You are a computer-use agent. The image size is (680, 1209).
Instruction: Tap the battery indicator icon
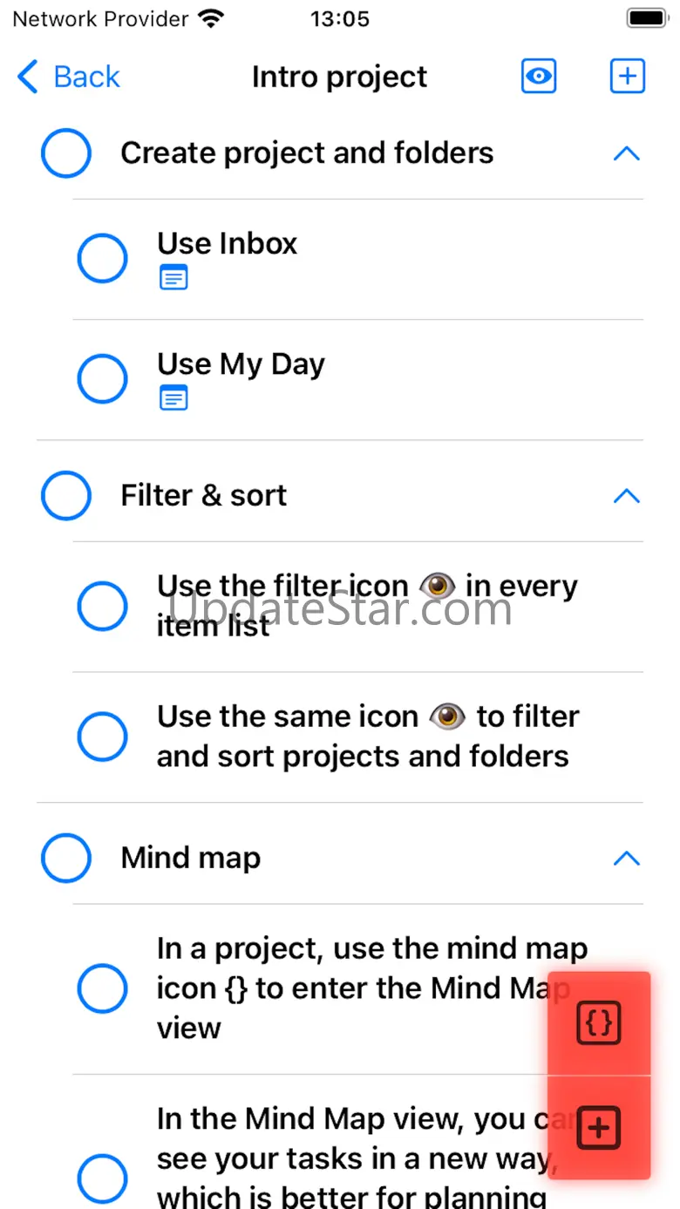pyautogui.click(x=648, y=18)
